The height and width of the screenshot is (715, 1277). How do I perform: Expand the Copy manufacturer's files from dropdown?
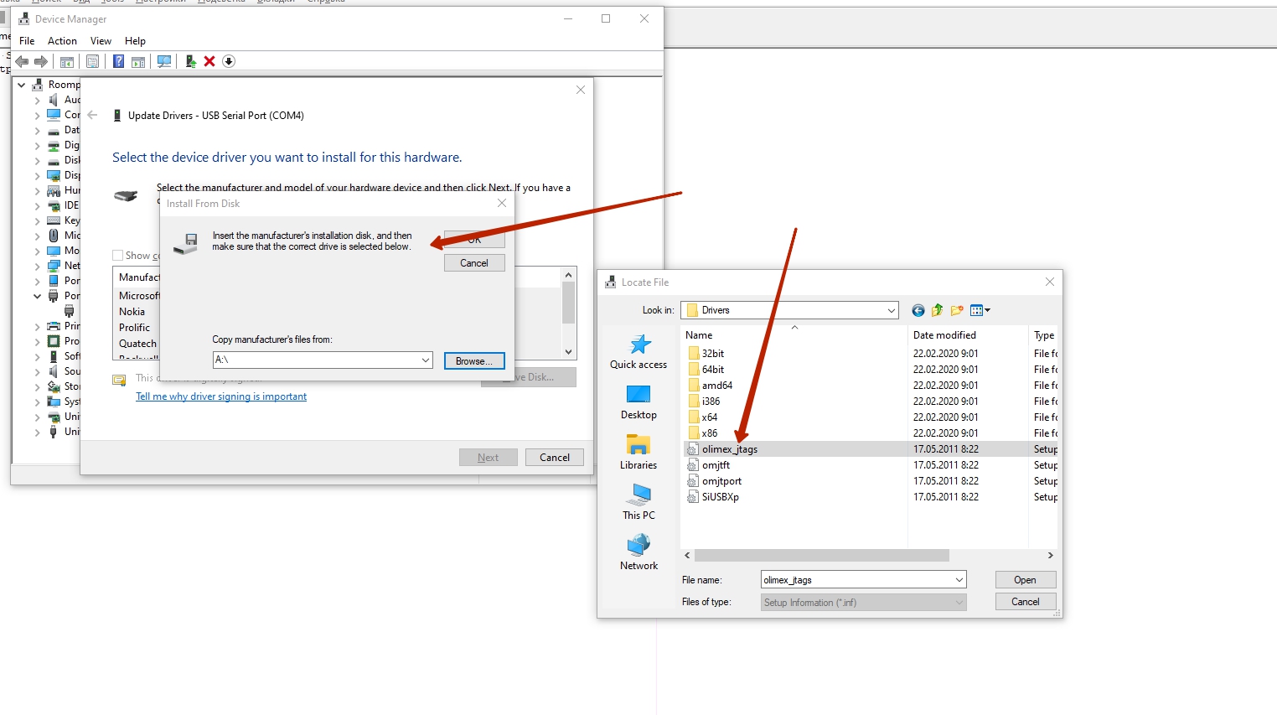click(x=426, y=360)
